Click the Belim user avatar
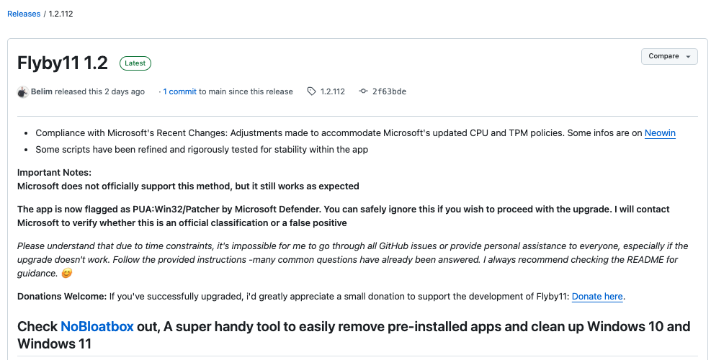Viewport: 711px width, 360px height. click(22, 92)
